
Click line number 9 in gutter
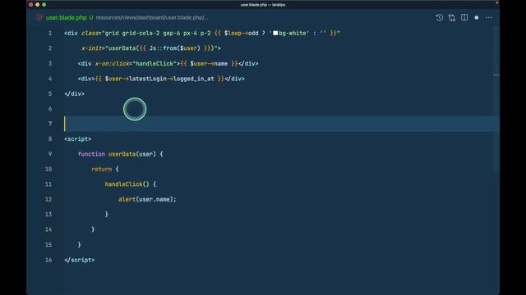click(50, 154)
